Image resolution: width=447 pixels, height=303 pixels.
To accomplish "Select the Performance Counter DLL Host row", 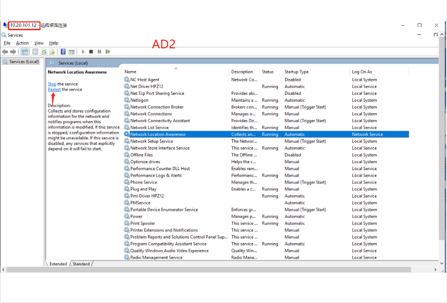I will point(266,168).
